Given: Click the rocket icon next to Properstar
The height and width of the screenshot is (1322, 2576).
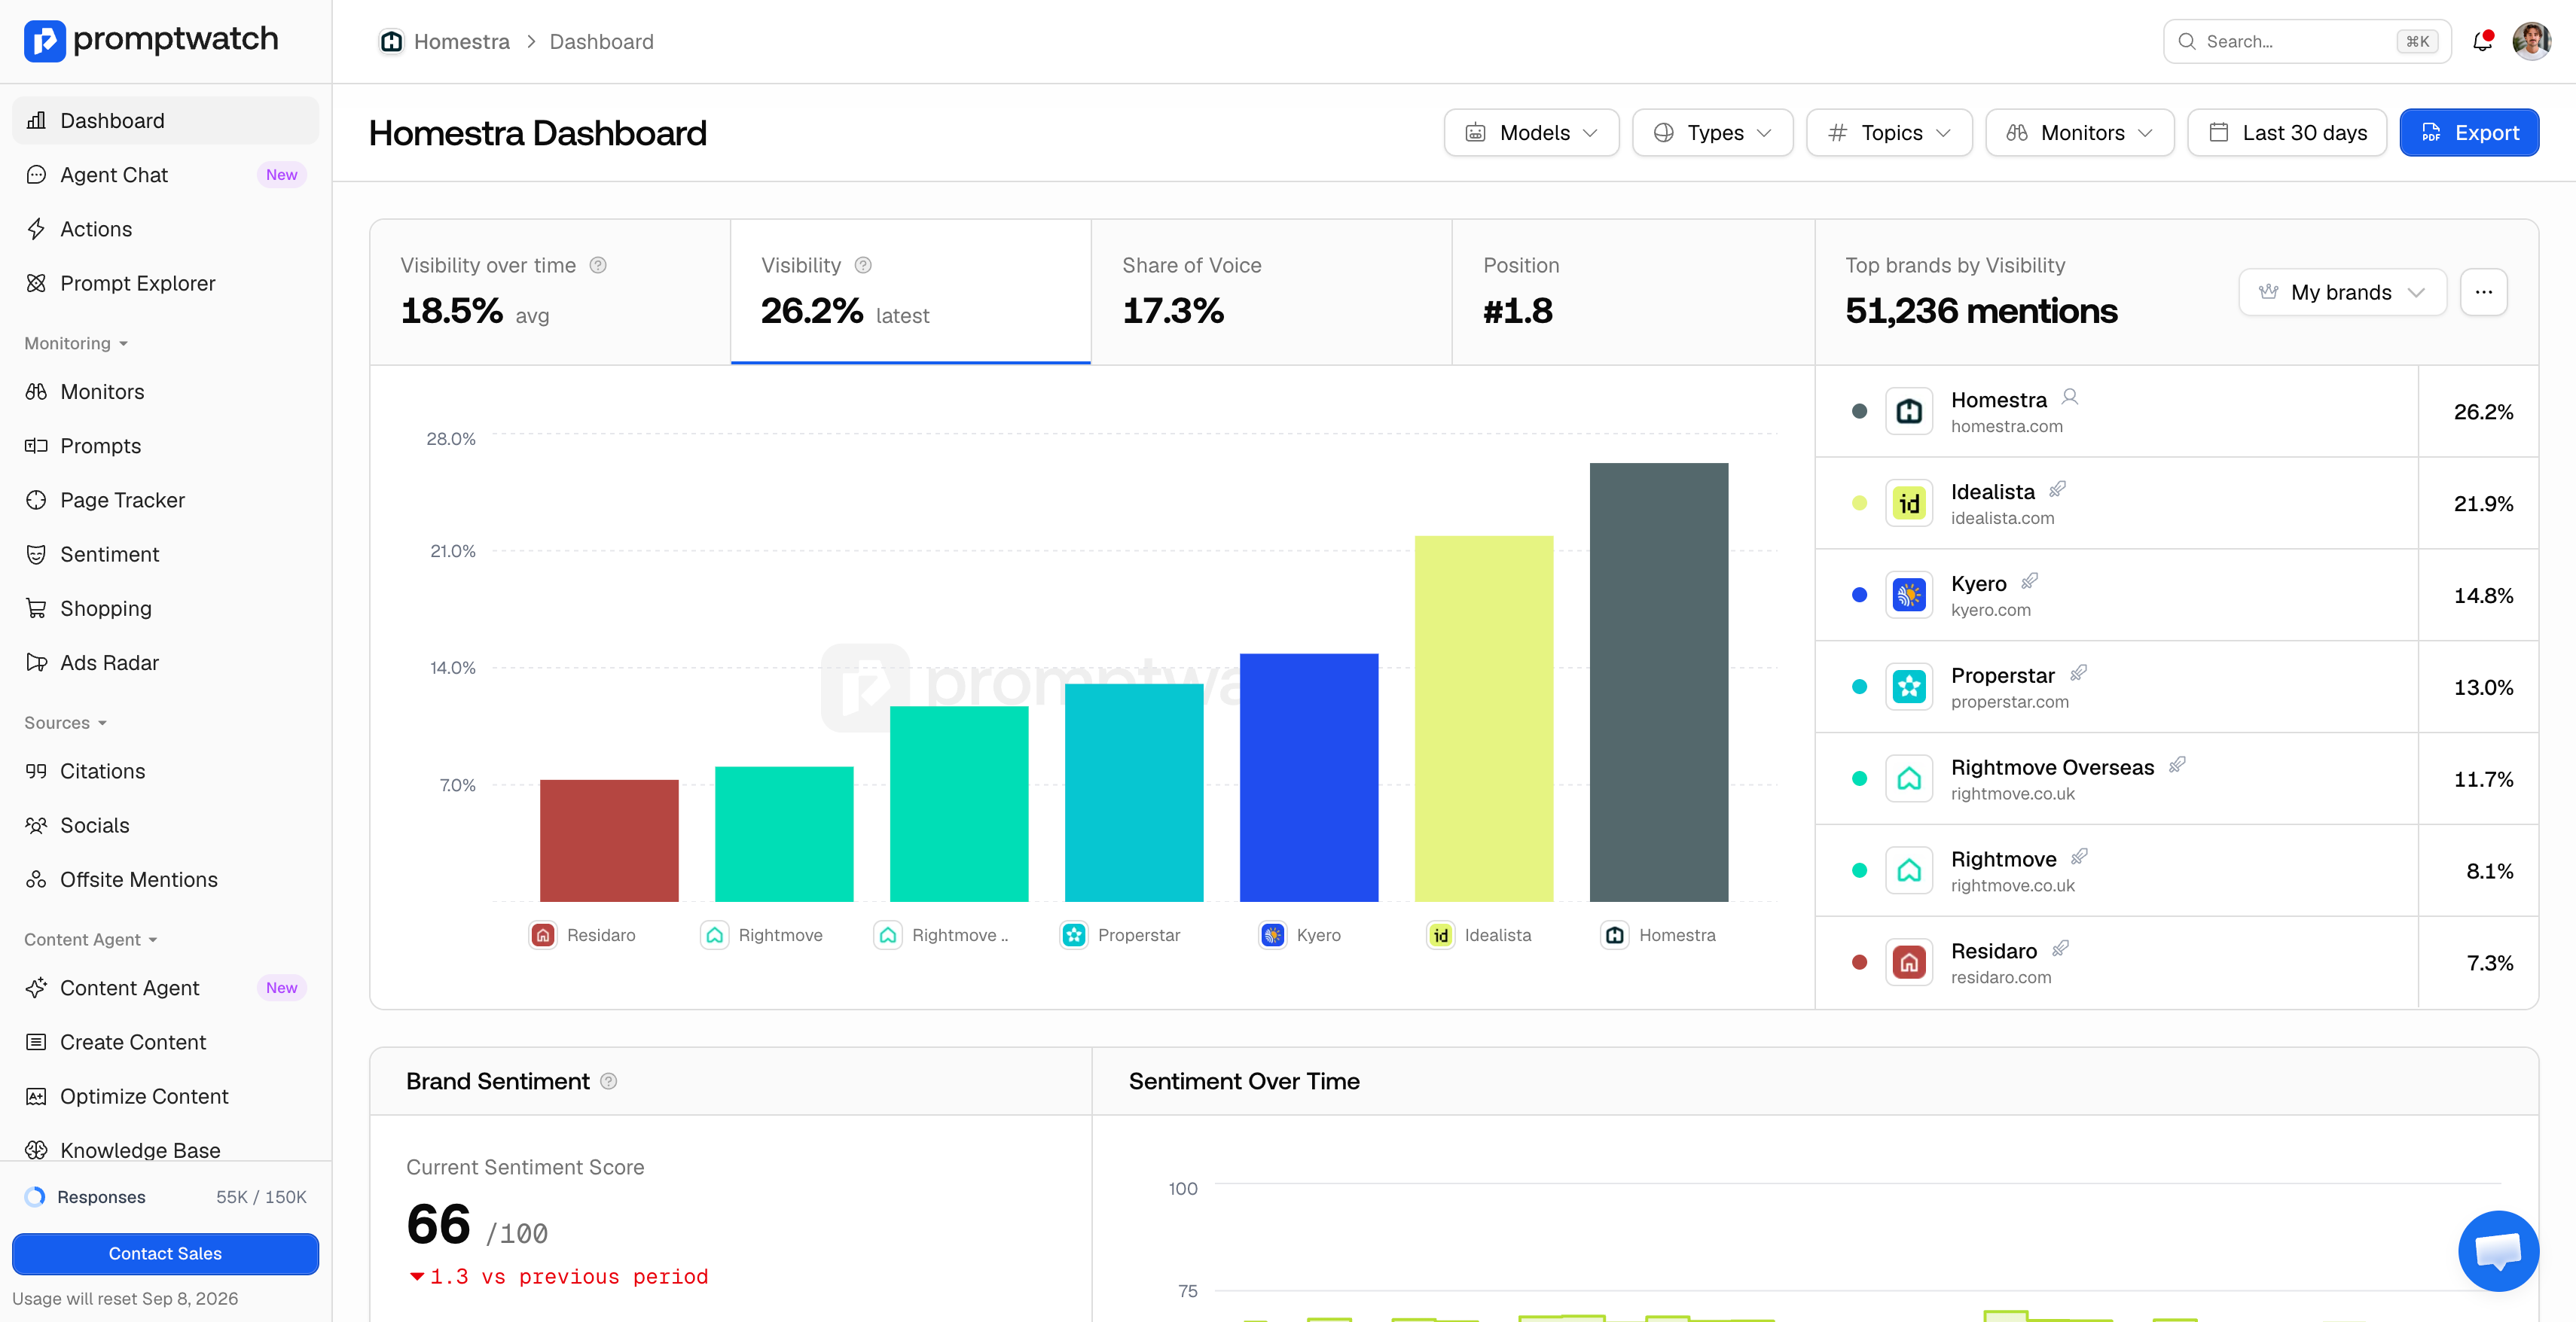Looking at the screenshot, I should tap(2078, 674).
